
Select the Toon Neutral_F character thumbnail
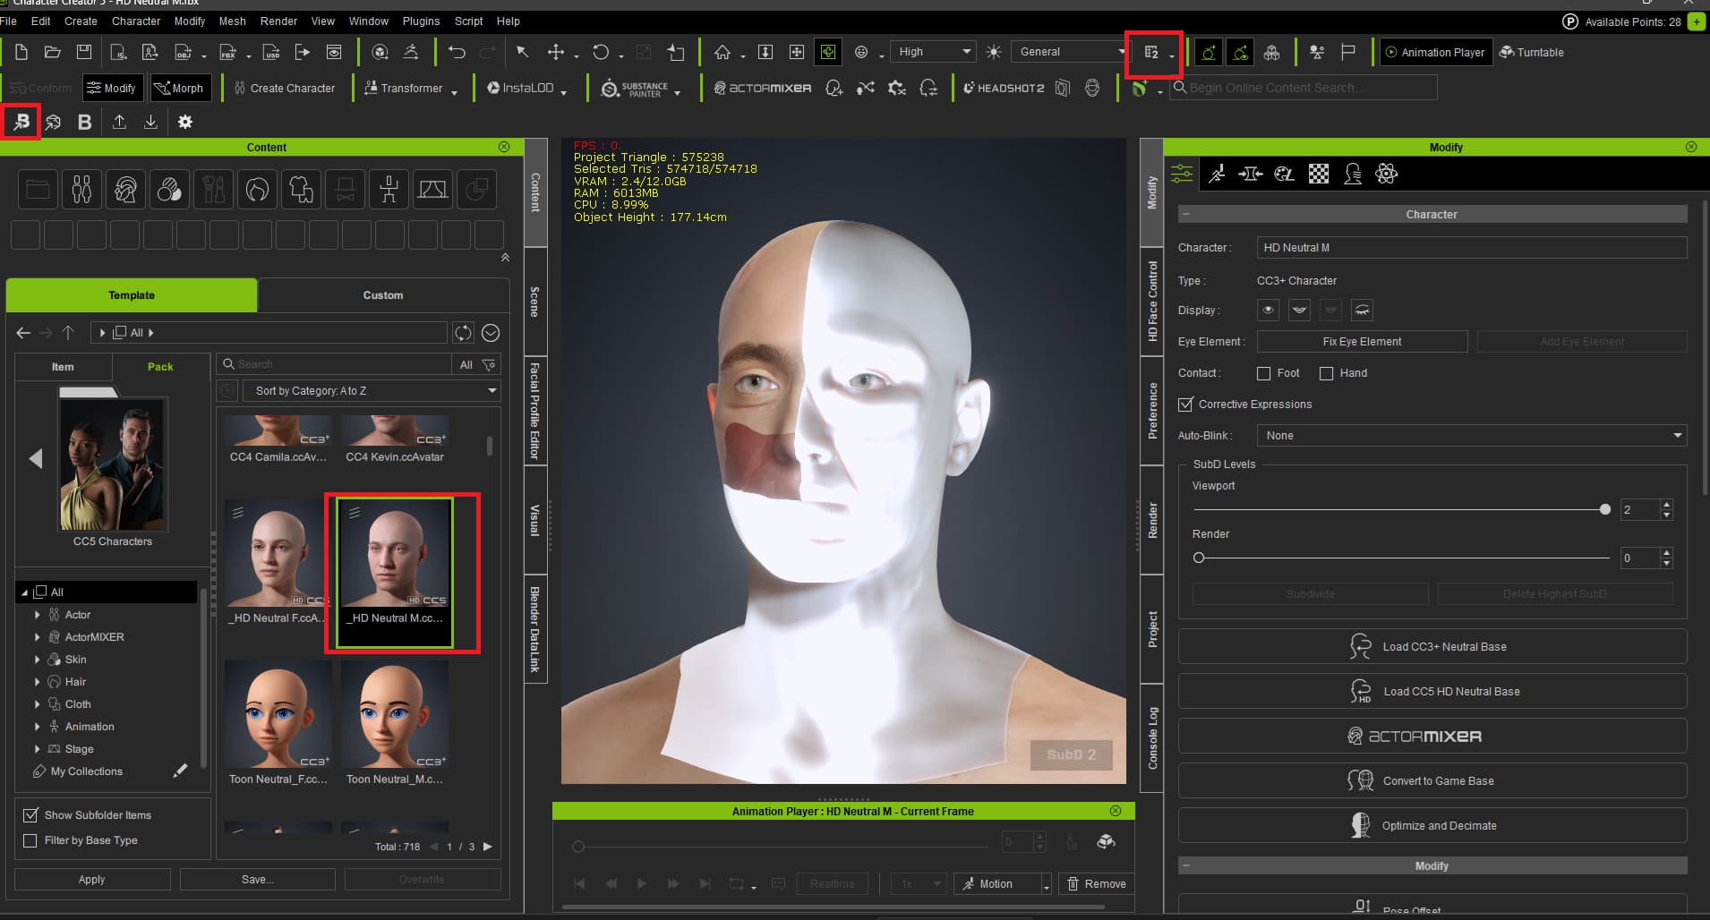tap(278, 716)
